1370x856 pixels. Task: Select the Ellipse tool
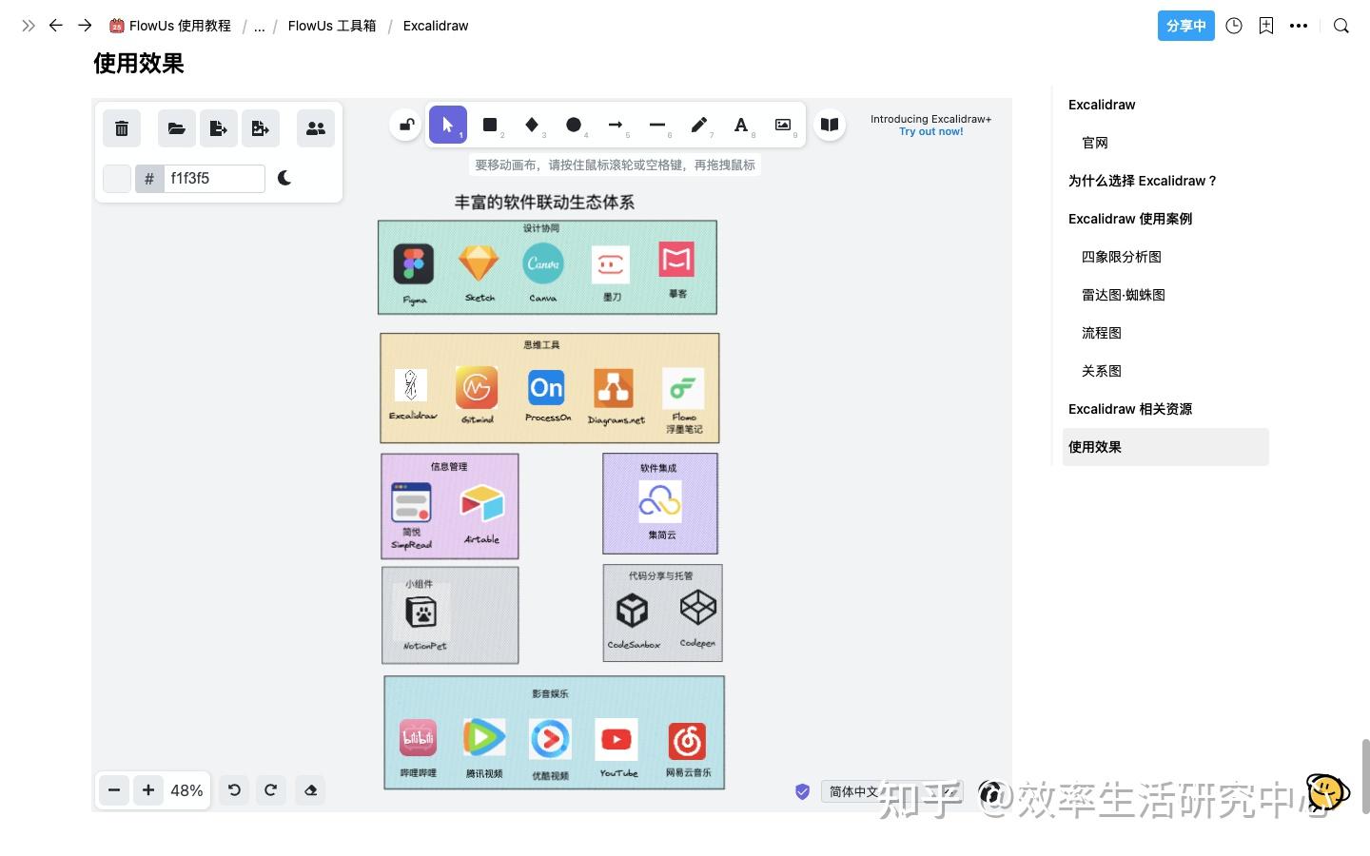point(574,125)
